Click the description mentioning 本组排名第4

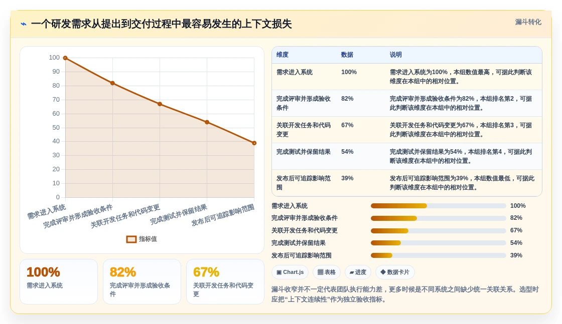(x=461, y=156)
